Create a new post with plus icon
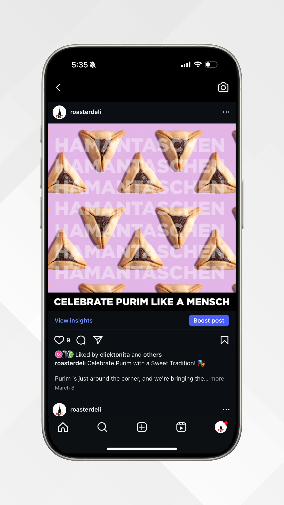The width and height of the screenshot is (284, 505). [142, 427]
